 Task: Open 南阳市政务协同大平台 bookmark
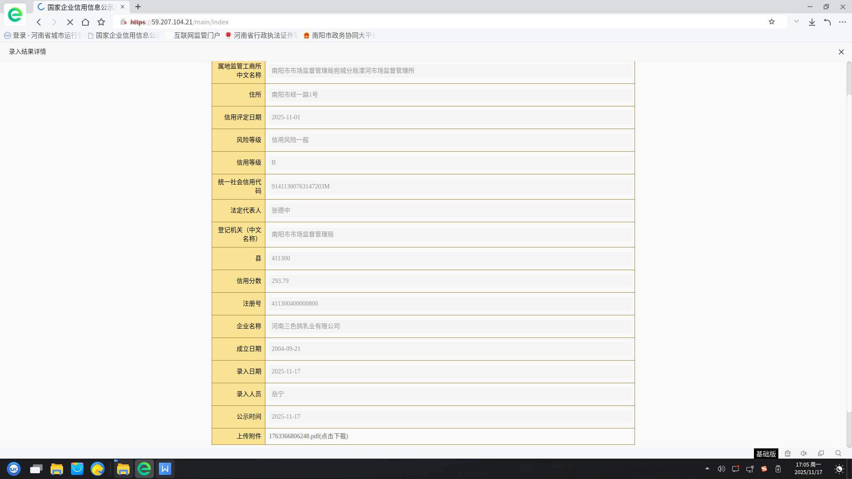coord(343,35)
